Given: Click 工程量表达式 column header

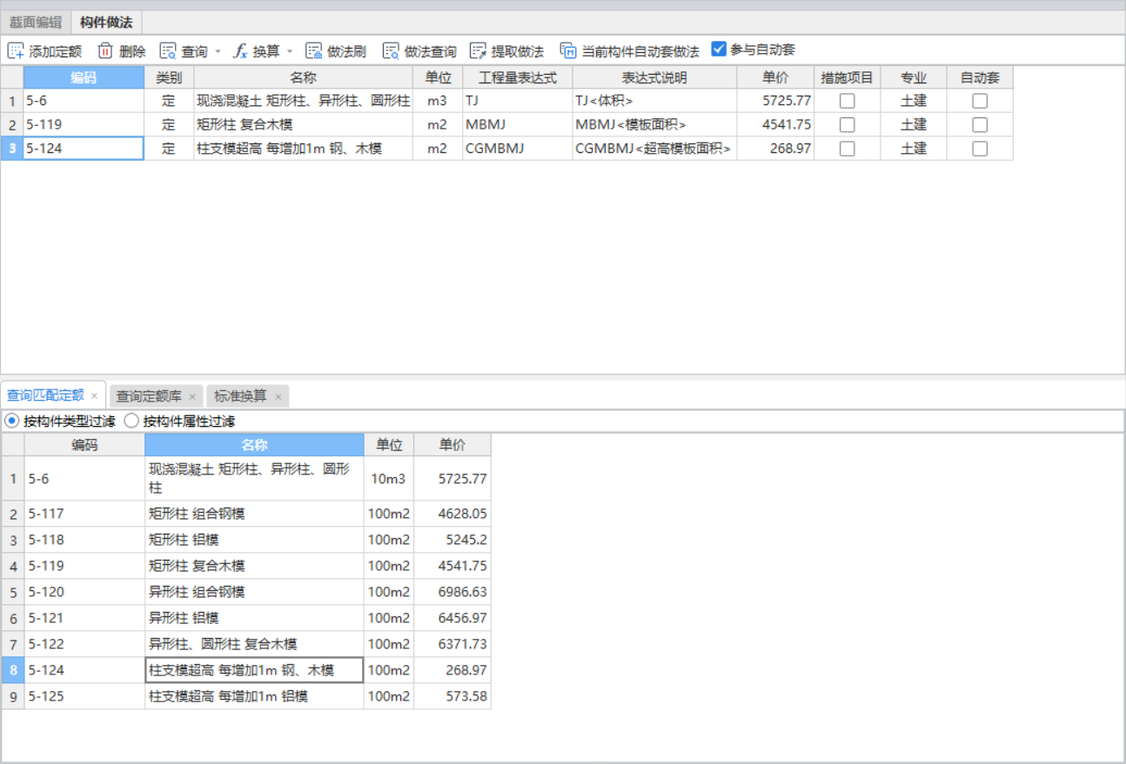Looking at the screenshot, I should (x=518, y=77).
